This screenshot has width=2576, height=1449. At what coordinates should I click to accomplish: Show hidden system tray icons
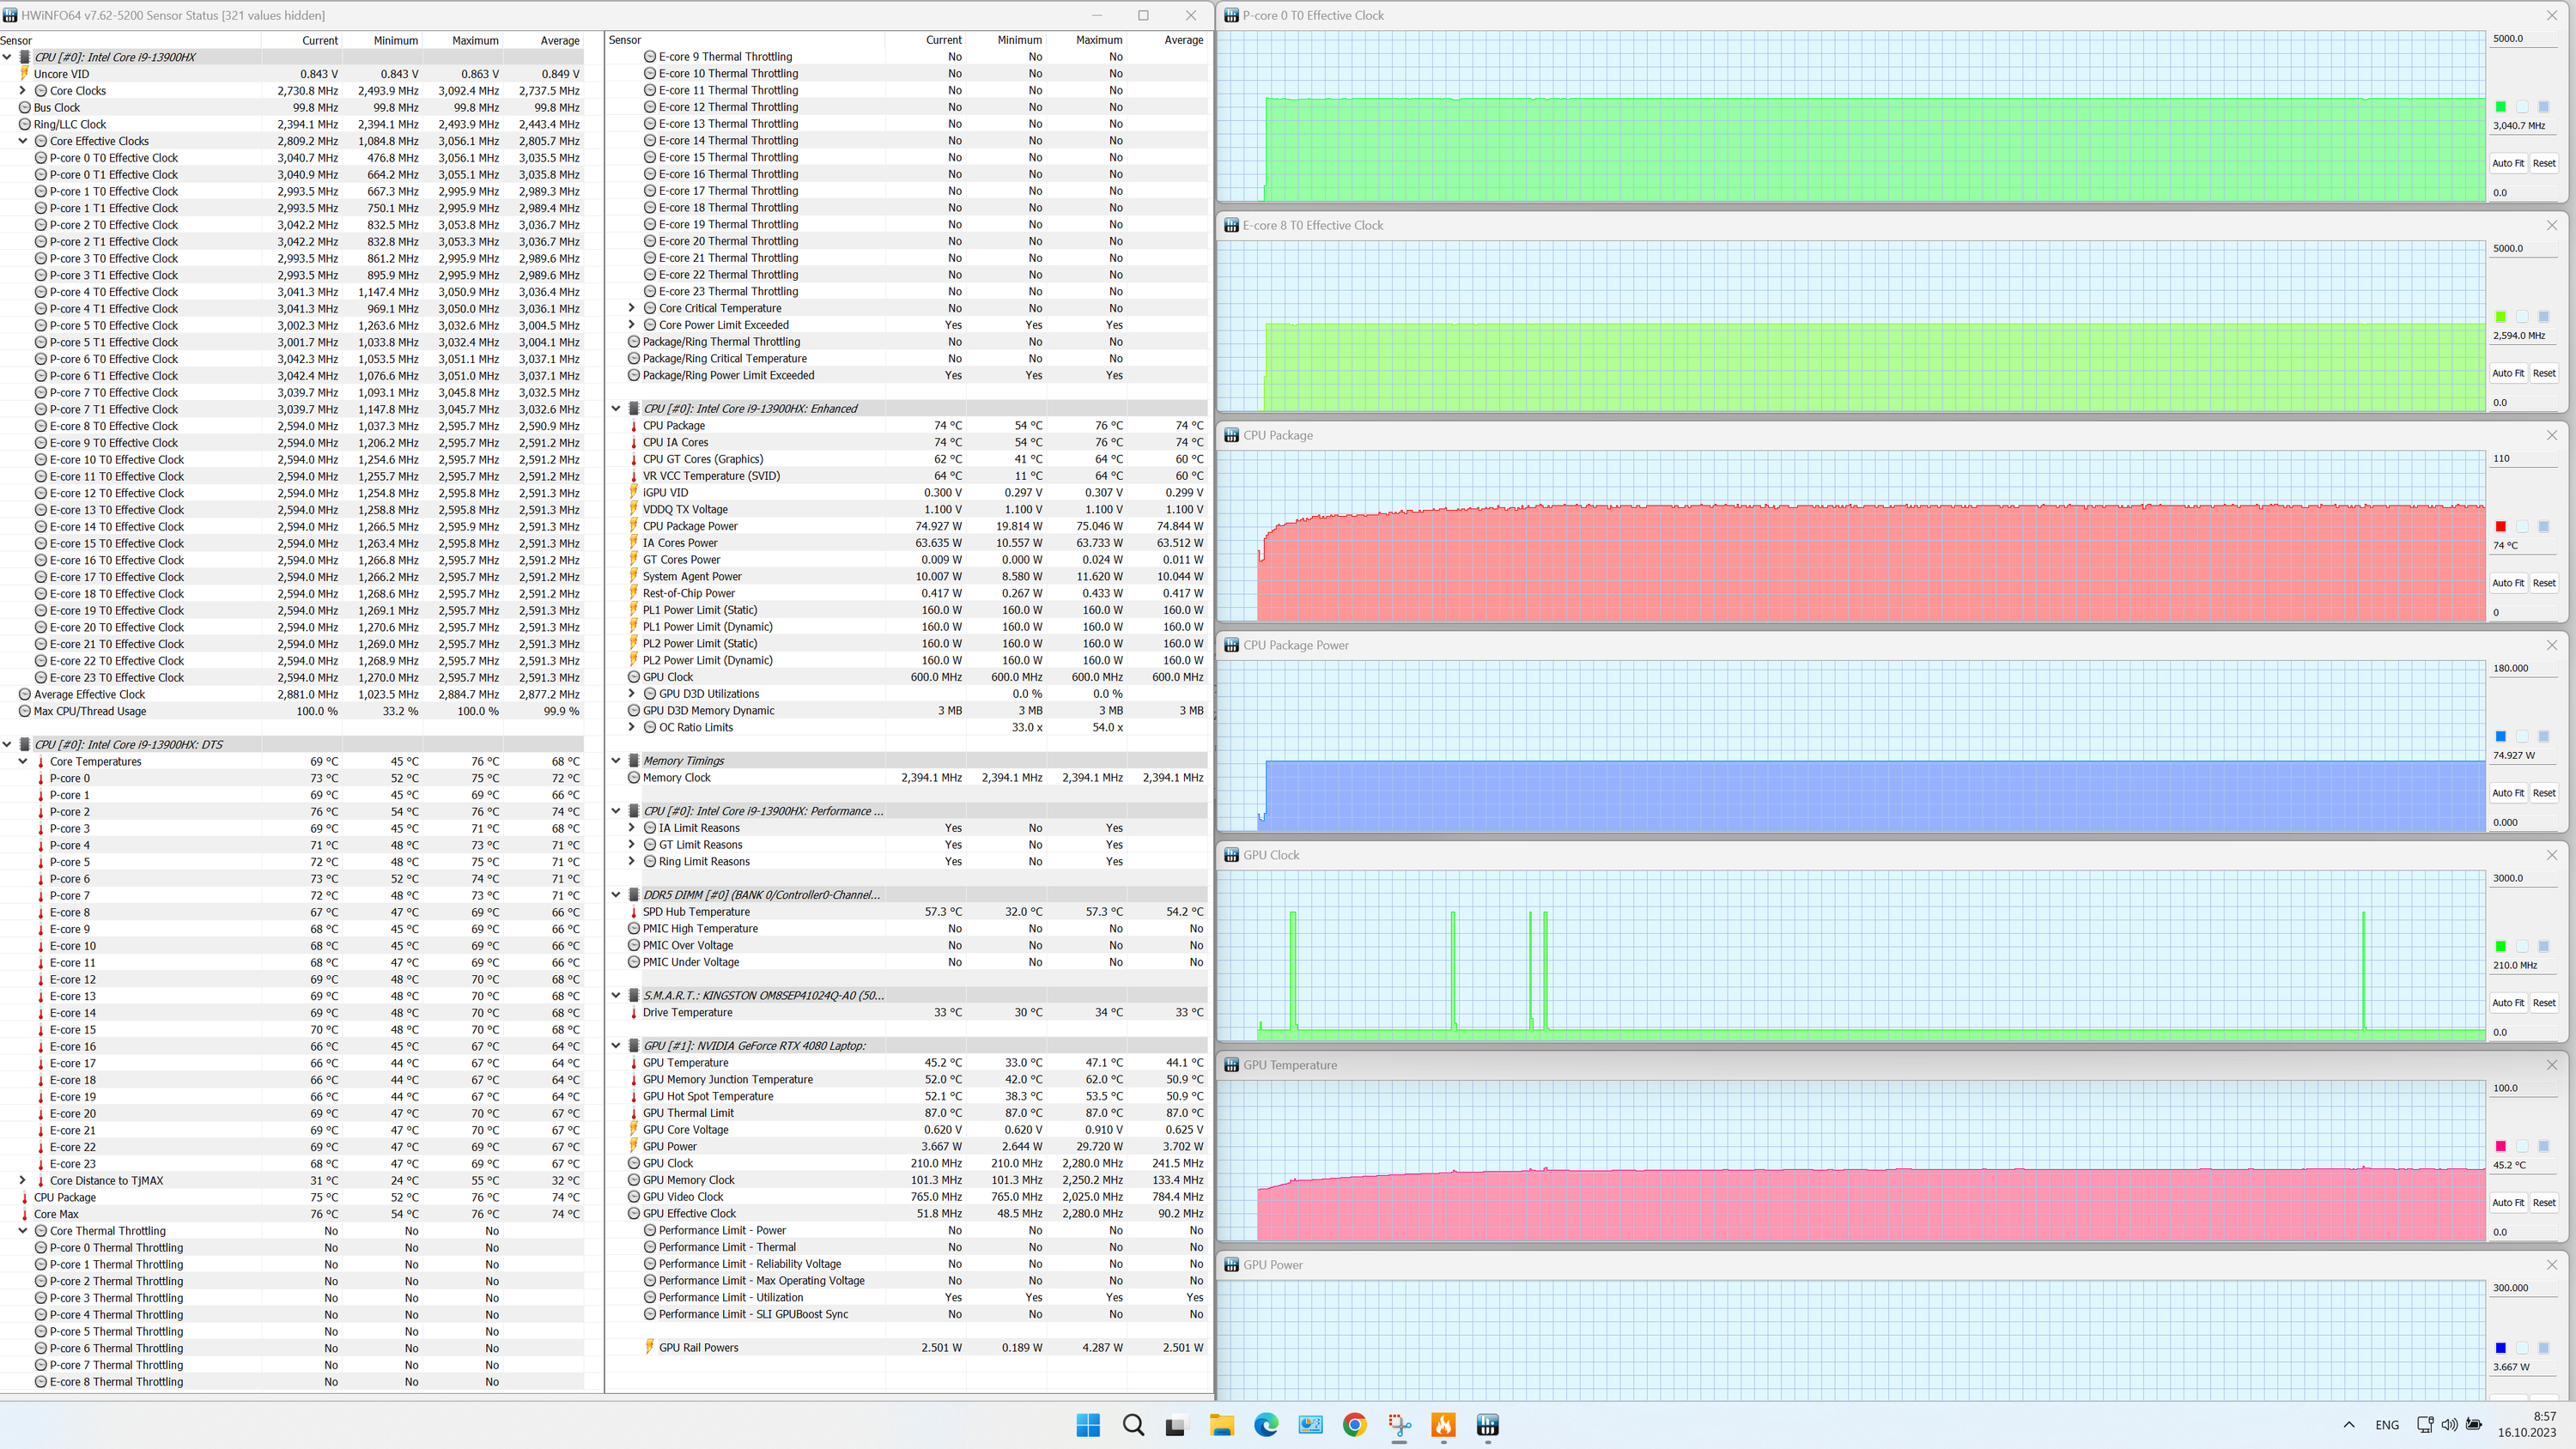(x=2349, y=1425)
